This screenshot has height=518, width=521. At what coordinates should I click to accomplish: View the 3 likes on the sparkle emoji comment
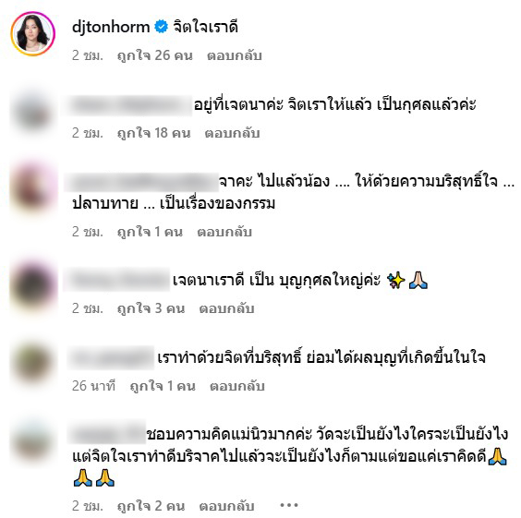coord(151,308)
